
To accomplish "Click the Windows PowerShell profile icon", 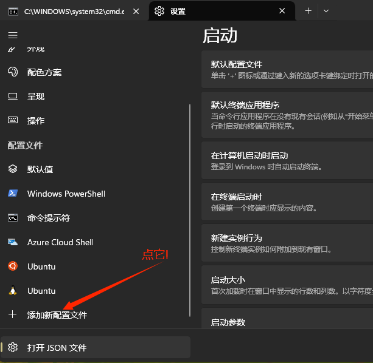I will (x=13, y=193).
